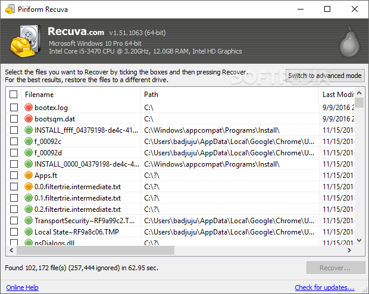Sort by the Filename column header
This screenshot has width=369, height=294.
81,95
